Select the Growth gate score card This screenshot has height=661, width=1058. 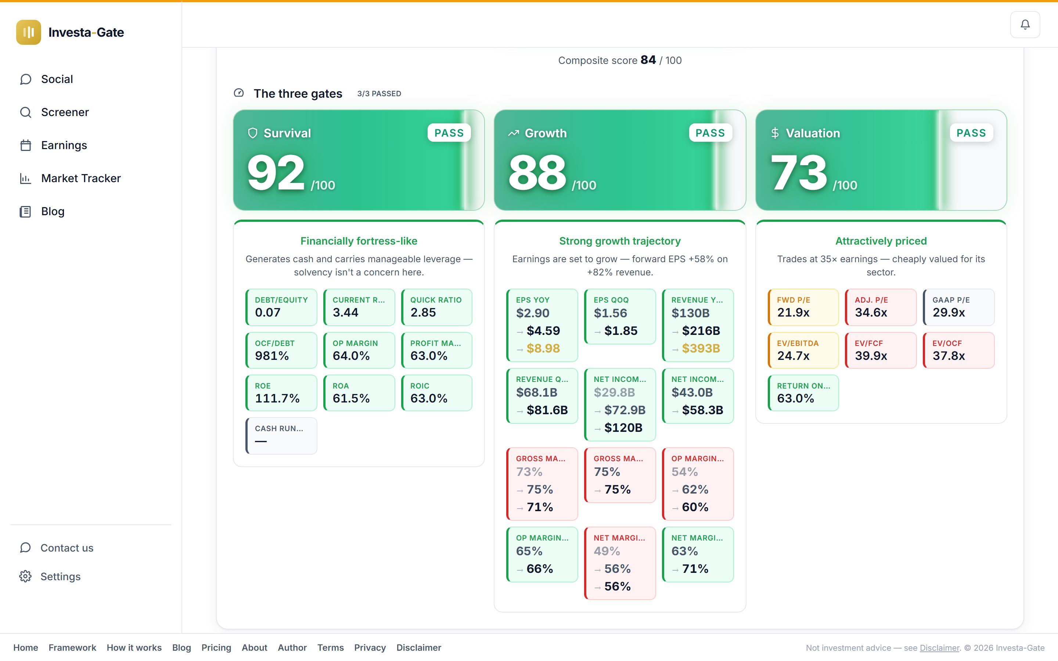click(x=620, y=160)
